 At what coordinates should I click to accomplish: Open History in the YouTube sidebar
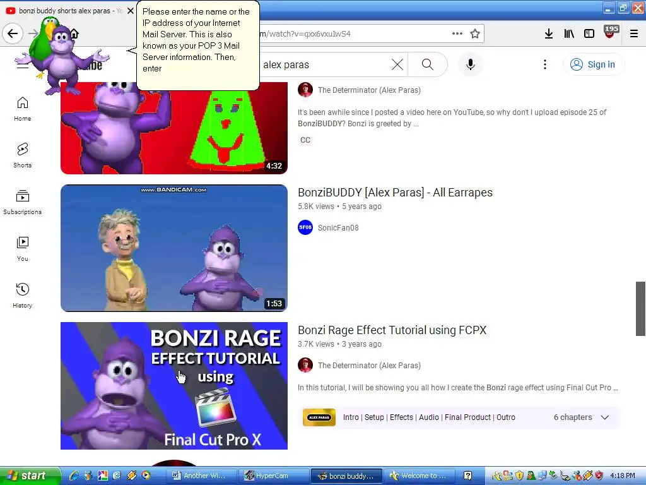[22, 296]
